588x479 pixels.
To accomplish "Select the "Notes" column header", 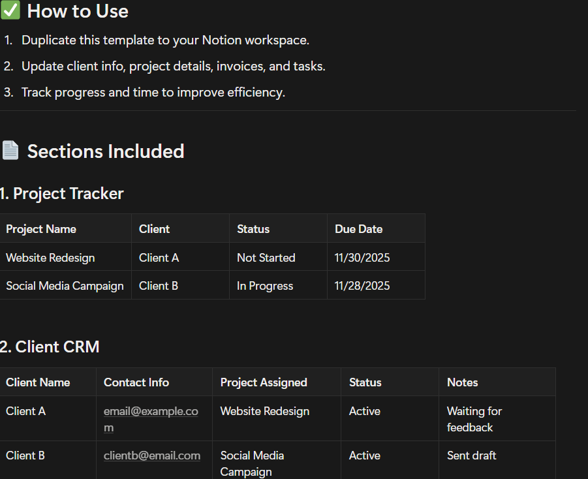I will pos(497,382).
